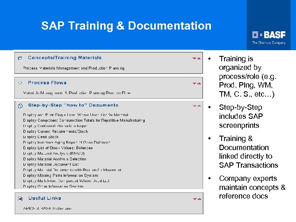The width and height of the screenshot is (296, 222).
Task: Open the Useful Links heading
Action: point(45,198)
